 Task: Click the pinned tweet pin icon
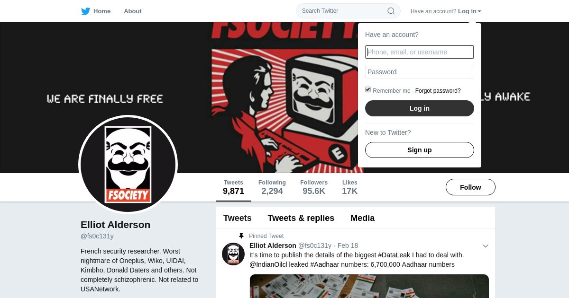[x=241, y=236]
